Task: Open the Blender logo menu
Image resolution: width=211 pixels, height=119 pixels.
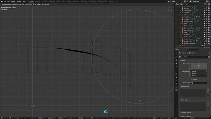Action: 2,1
